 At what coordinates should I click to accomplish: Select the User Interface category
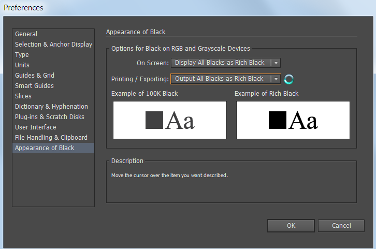coord(53,127)
